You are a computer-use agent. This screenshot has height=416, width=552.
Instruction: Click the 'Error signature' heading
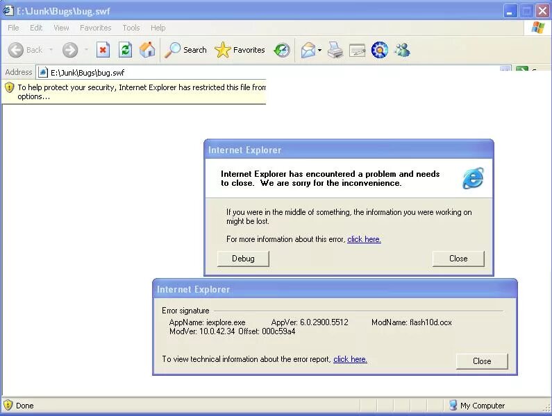(185, 311)
